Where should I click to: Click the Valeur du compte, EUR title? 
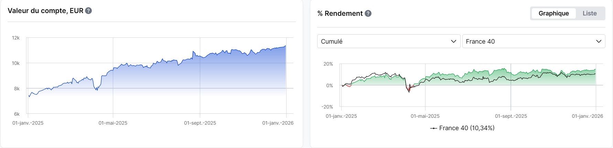click(45, 11)
